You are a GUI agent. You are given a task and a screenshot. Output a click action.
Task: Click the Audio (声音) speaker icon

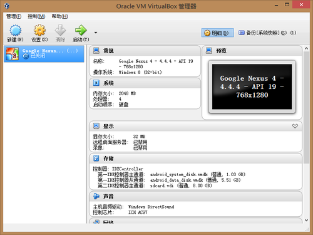(x=96, y=196)
